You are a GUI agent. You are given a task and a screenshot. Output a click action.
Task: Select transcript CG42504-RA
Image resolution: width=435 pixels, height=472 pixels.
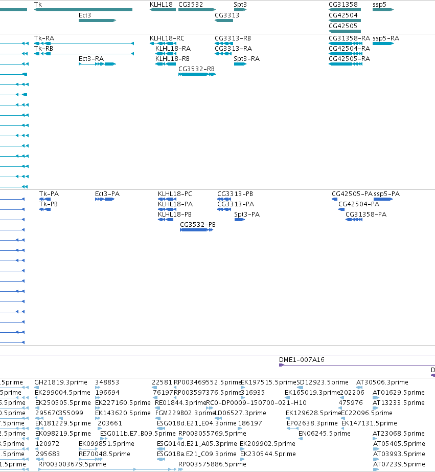tap(346, 54)
